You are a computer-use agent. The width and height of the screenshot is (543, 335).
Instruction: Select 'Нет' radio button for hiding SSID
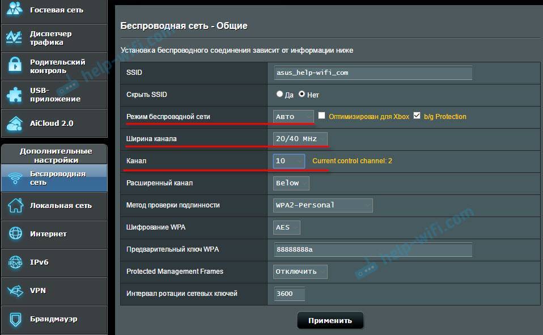(x=302, y=95)
